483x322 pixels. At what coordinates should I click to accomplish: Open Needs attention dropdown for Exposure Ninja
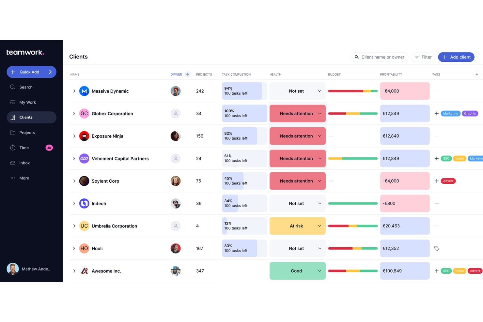point(297,136)
